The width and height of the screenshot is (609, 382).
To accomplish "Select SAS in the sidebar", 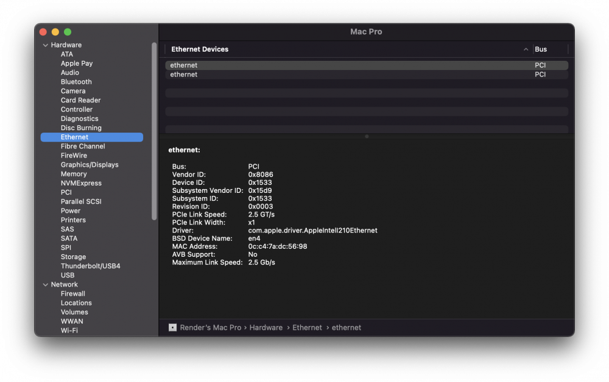I will point(67,229).
